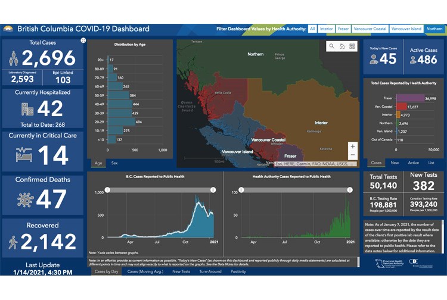The width and height of the screenshot is (447, 300).
Task: Click the critical care bed icon
Action: pos(24,155)
